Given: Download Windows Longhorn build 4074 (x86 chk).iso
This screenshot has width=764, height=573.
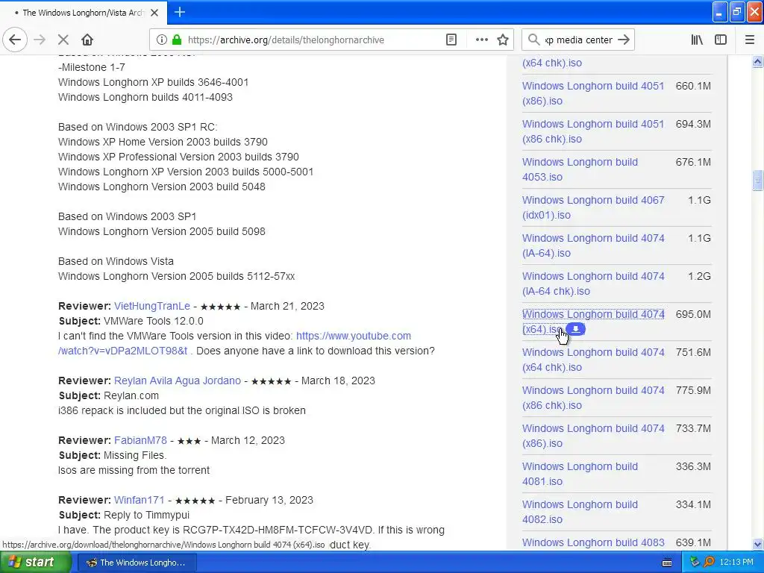Looking at the screenshot, I should [593, 397].
